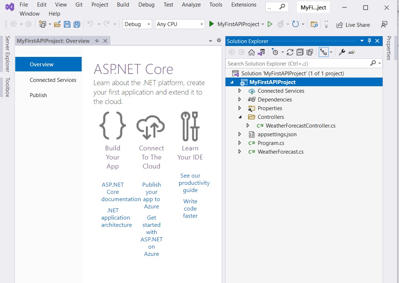Click the Find in Files folder-search icon
Viewport: 399px width, 283px height.
point(314,24)
